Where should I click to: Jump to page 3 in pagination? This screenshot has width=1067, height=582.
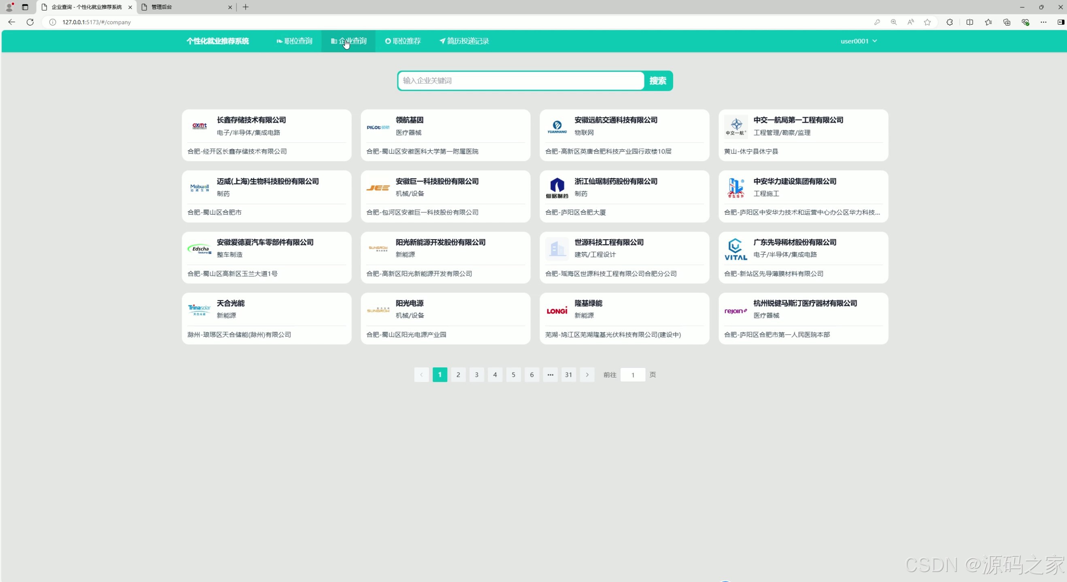click(x=477, y=375)
